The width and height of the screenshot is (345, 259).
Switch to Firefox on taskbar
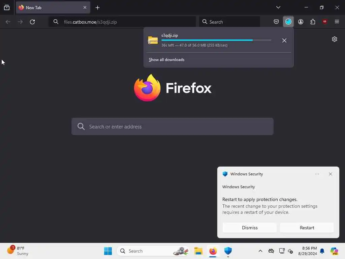point(213,251)
